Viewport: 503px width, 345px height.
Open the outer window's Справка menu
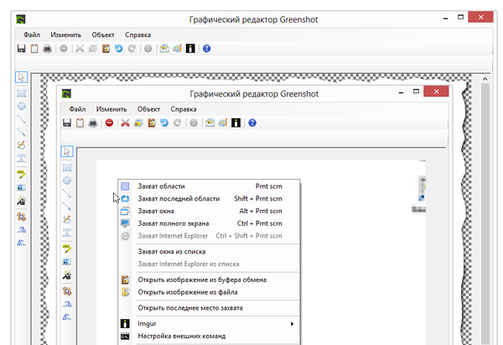click(x=138, y=34)
